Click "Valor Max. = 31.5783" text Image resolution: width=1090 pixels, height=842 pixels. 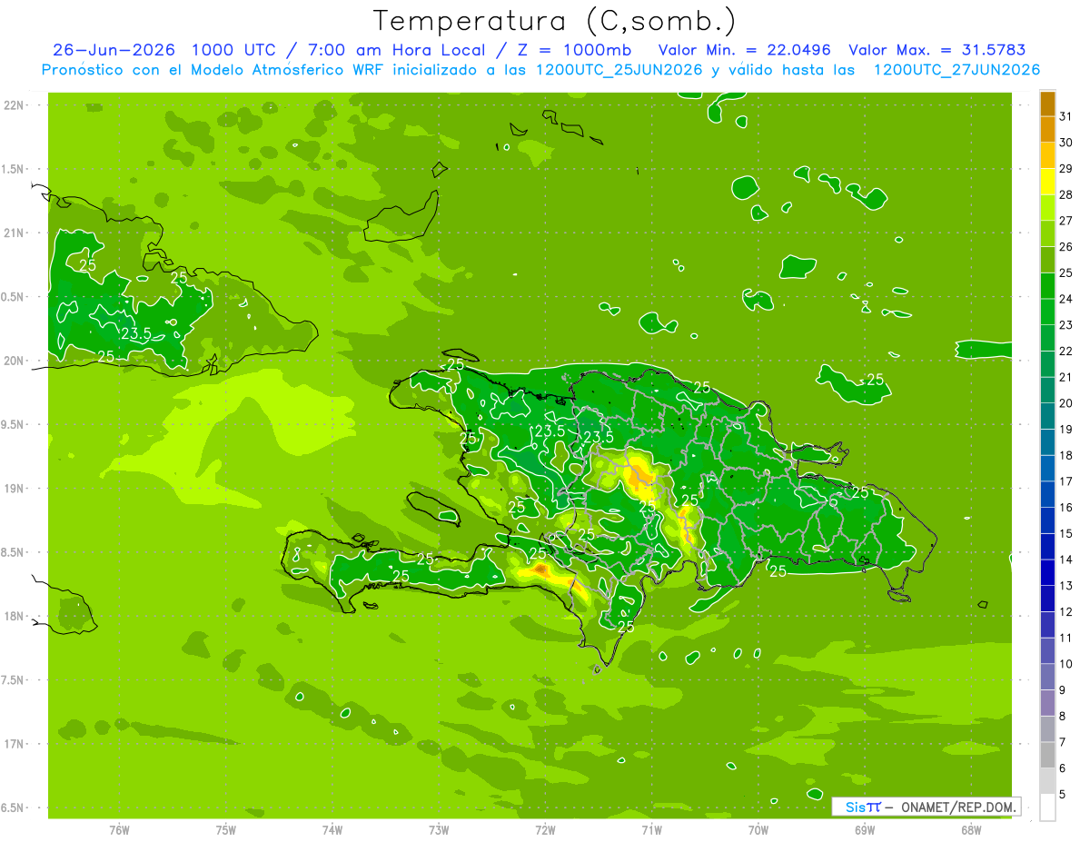pyautogui.click(x=936, y=51)
